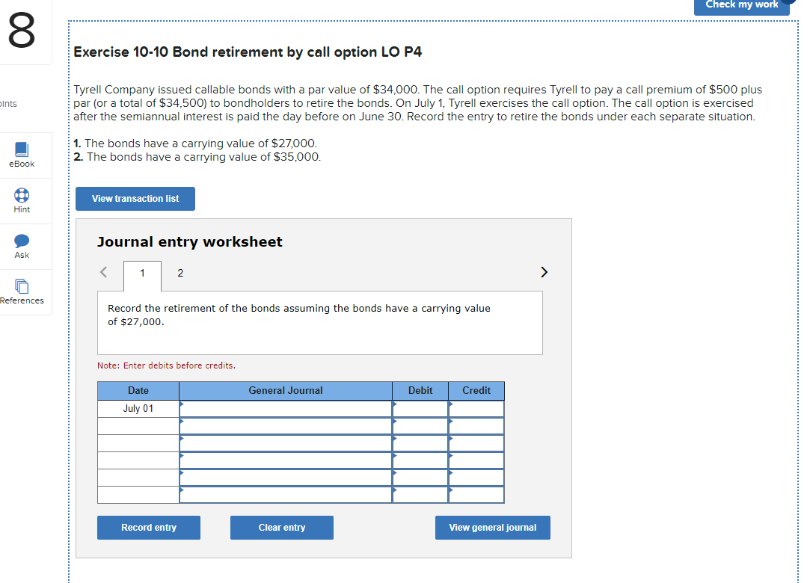Image resolution: width=810 pixels, height=583 pixels.
Task: Open the general journal view
Action: [x=492, y=527]
